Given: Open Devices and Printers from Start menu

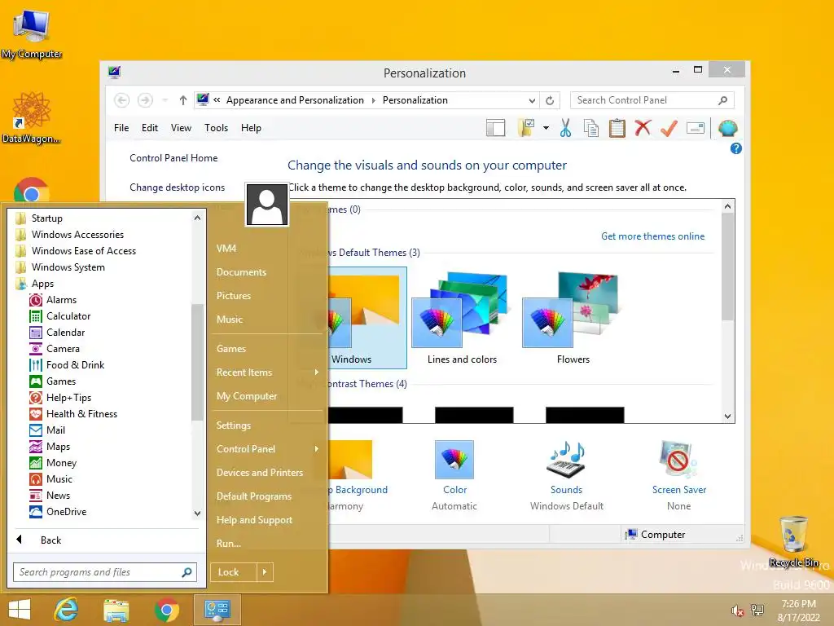Looking at the screenshot, I should click(260, 473).
